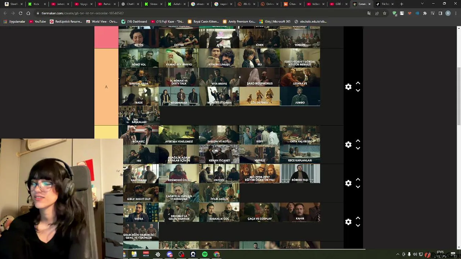Image resolution: width=461 pixels, height=259 pixels.
Task: Click the volume icon in system tray
Action: click(x=415, y=254)
